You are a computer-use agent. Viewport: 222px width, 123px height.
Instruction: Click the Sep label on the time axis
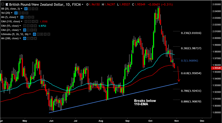[127, 121]
